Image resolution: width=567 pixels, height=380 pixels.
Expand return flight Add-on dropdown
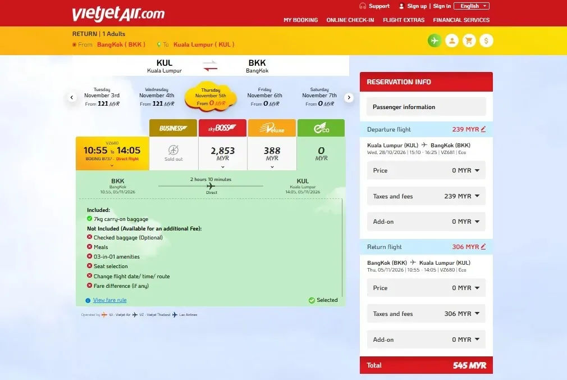click(x=426, y=340)
